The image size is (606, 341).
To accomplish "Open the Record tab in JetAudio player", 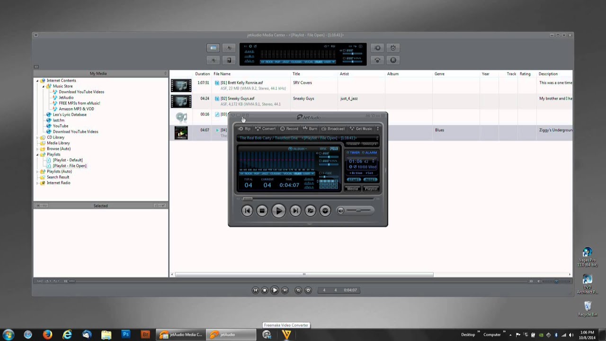I will 289,129.
